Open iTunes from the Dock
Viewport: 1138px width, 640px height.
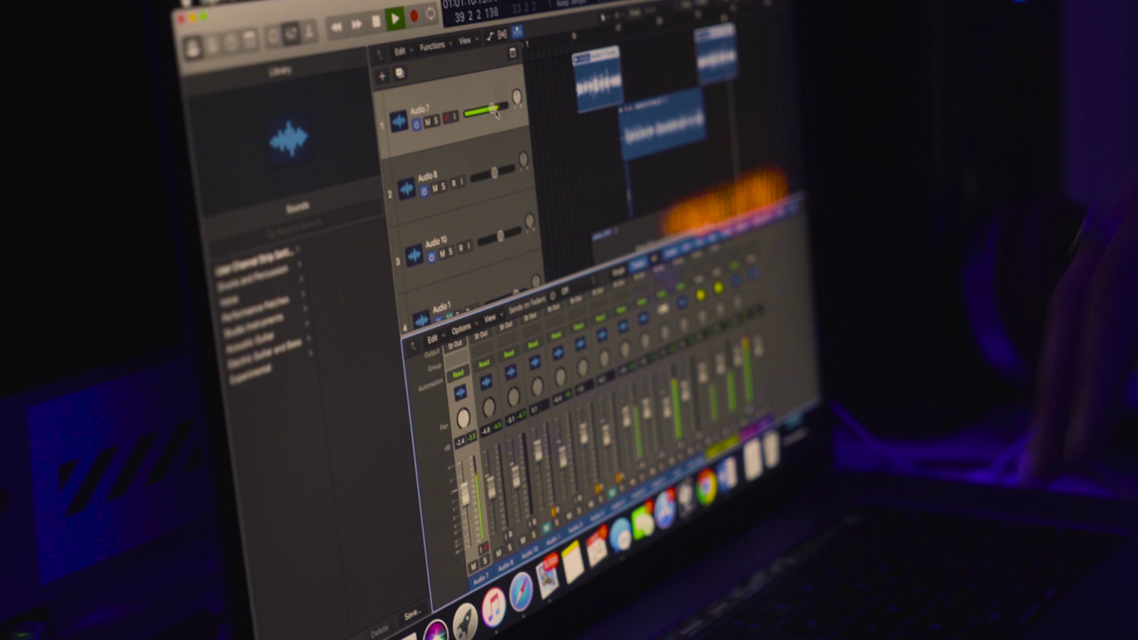pos(493,607)
